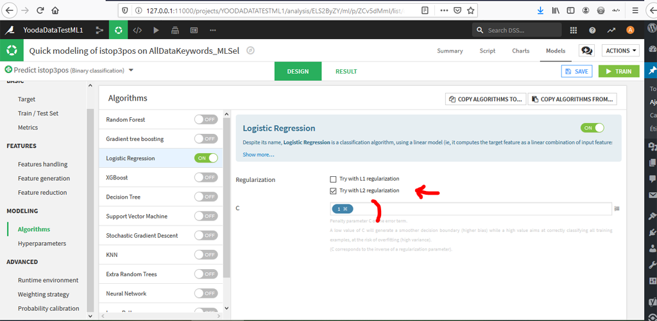Turn on the Neural Network switch
This screenshot has height=321, width=657.
point(206,293)
